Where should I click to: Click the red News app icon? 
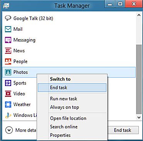pos(8,51)
